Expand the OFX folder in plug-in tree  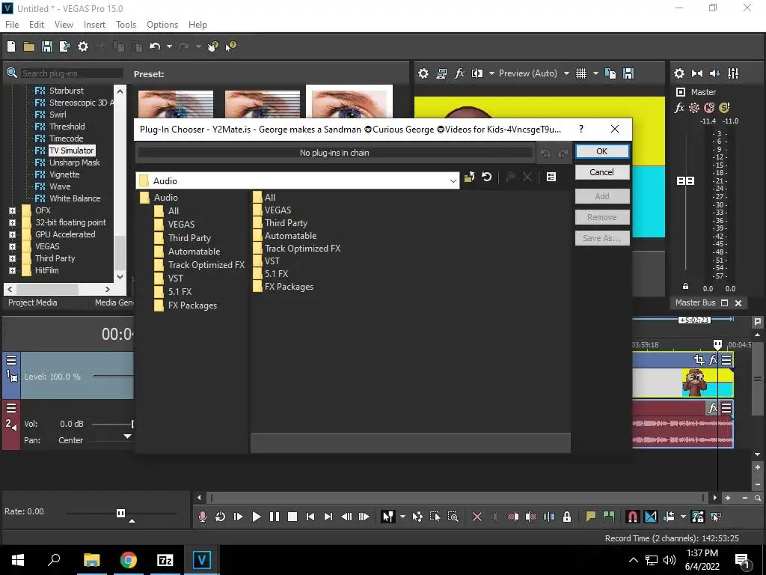coord(12,210)
